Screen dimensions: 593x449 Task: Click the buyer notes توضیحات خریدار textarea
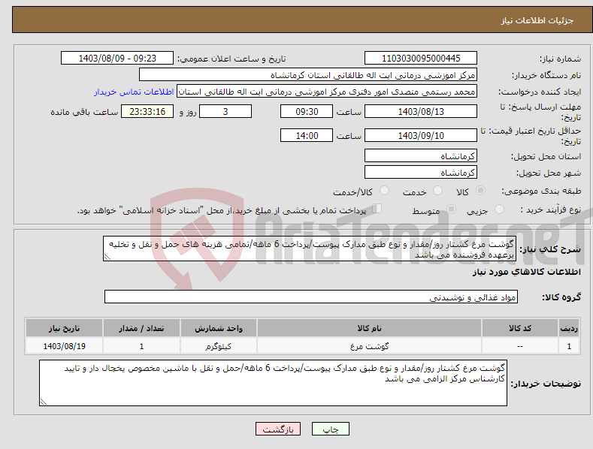click(x=273, y=383)
